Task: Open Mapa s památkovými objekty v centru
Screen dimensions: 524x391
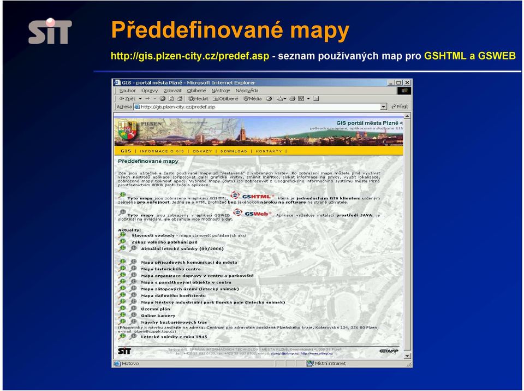Action: click(186, 282)
